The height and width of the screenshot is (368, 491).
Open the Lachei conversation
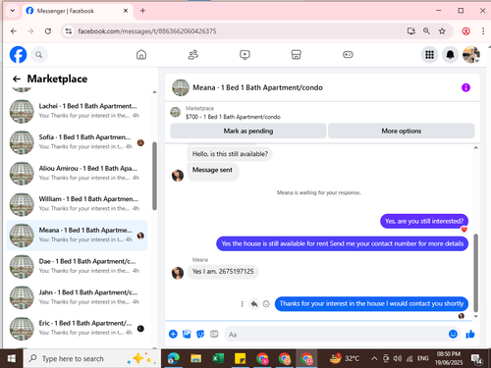pyautogui.click(x=78, y=111)
